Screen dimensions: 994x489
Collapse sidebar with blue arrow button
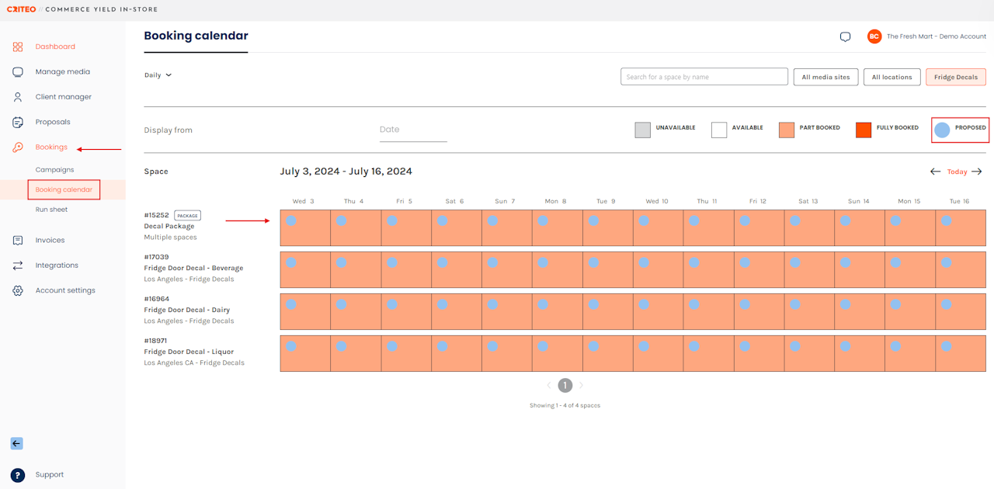[16, 444]
